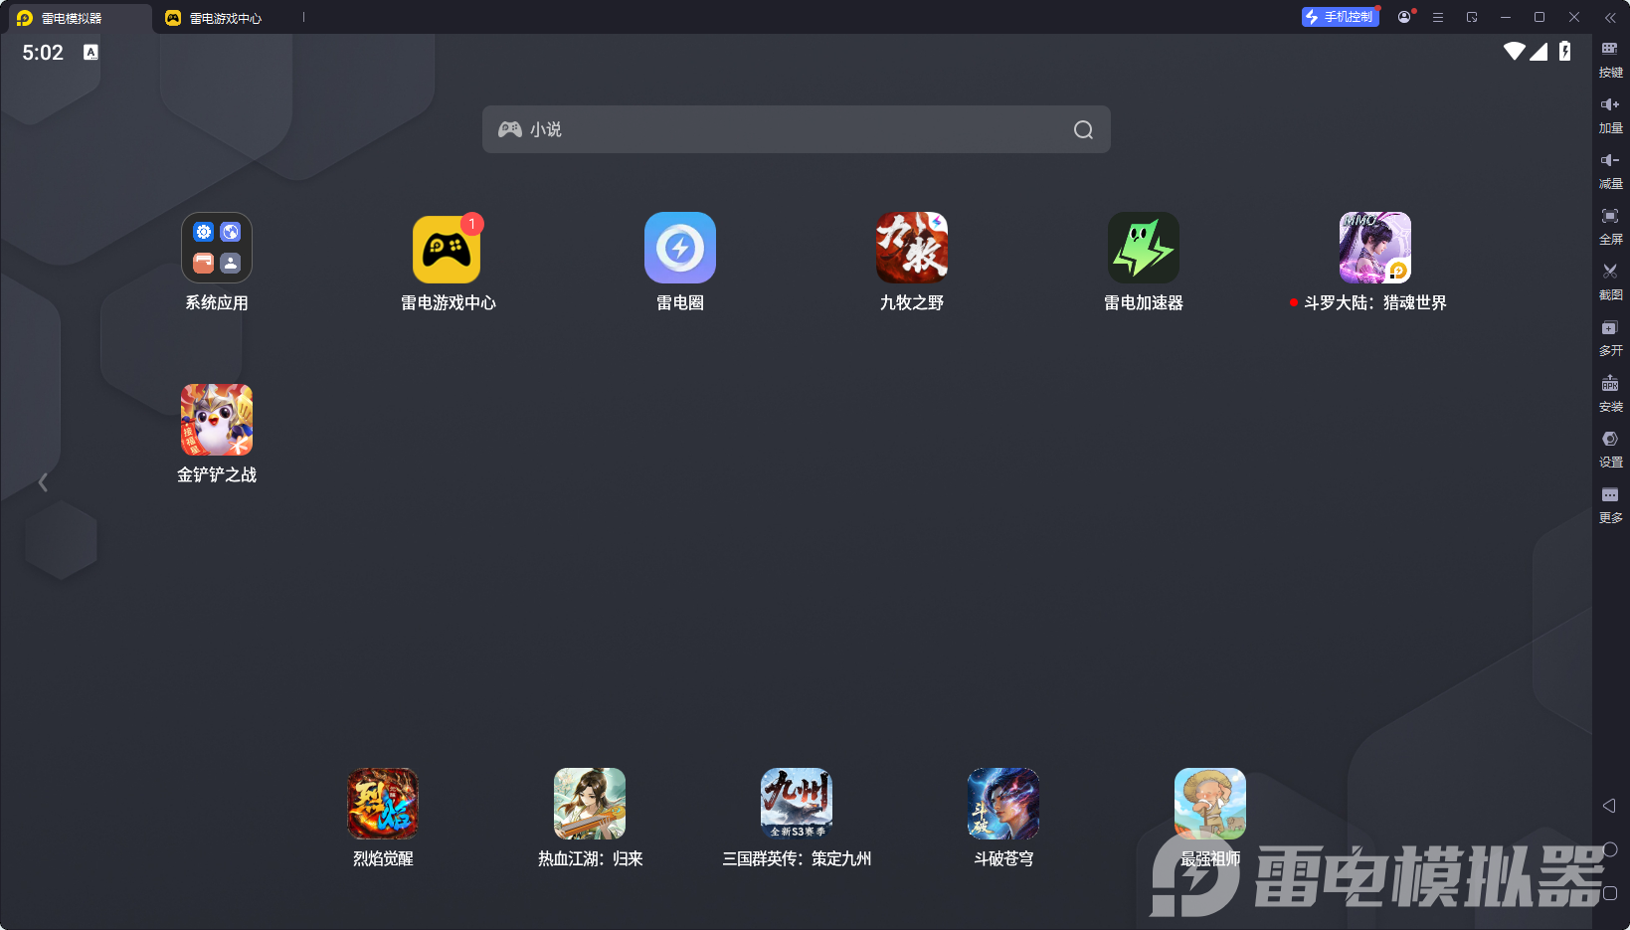Open emulator 设置 in the sidebar
This screenshot has width=1630, height=930.
[x=1610, y=449]
